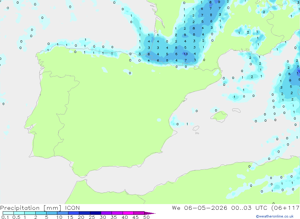Click the 'Precipitation [mm] ICON' title text
This screenshot has width=300, height=219.
tap(40, 208)
